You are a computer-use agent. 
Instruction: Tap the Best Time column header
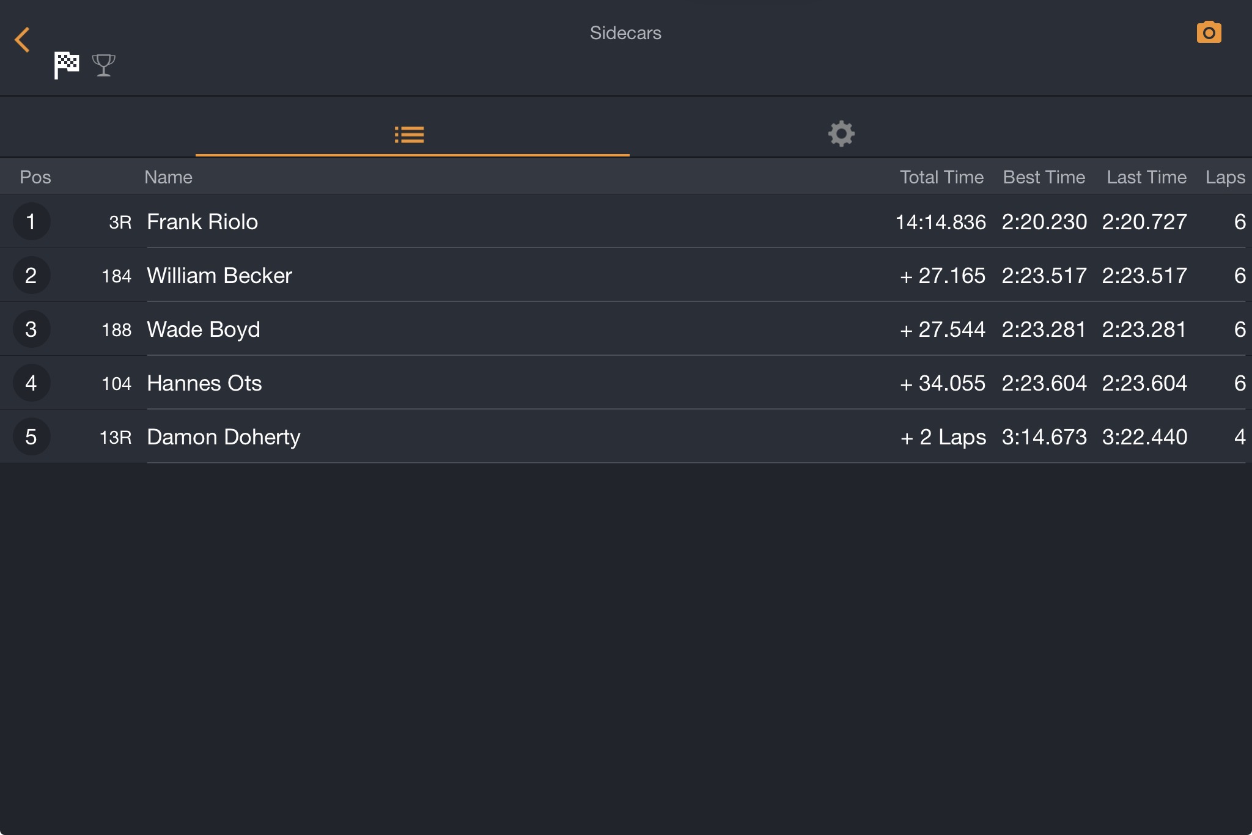click(x=1044, y=177)
